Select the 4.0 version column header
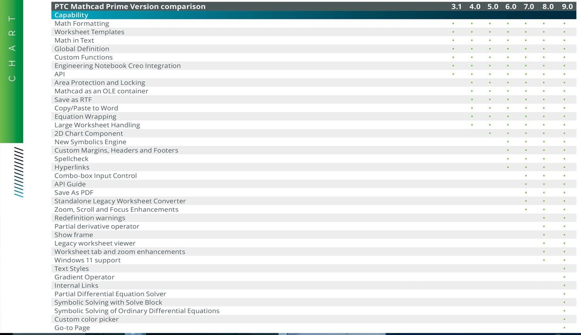The image size is (581, 335). [x=475, y=6]
